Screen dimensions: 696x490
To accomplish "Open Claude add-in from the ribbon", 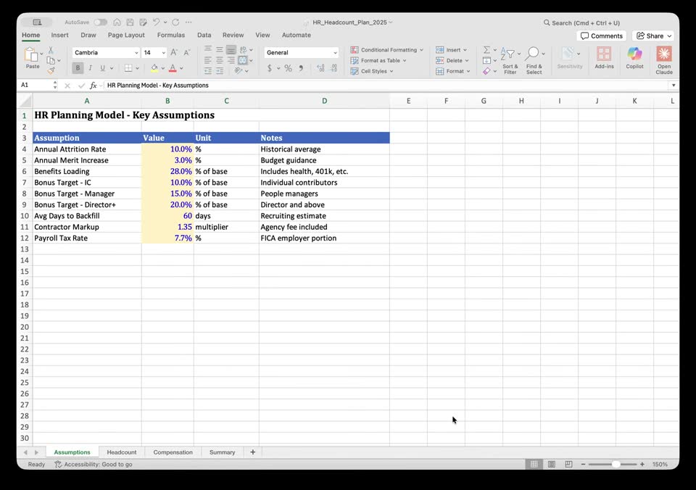I will pos(663,60).
